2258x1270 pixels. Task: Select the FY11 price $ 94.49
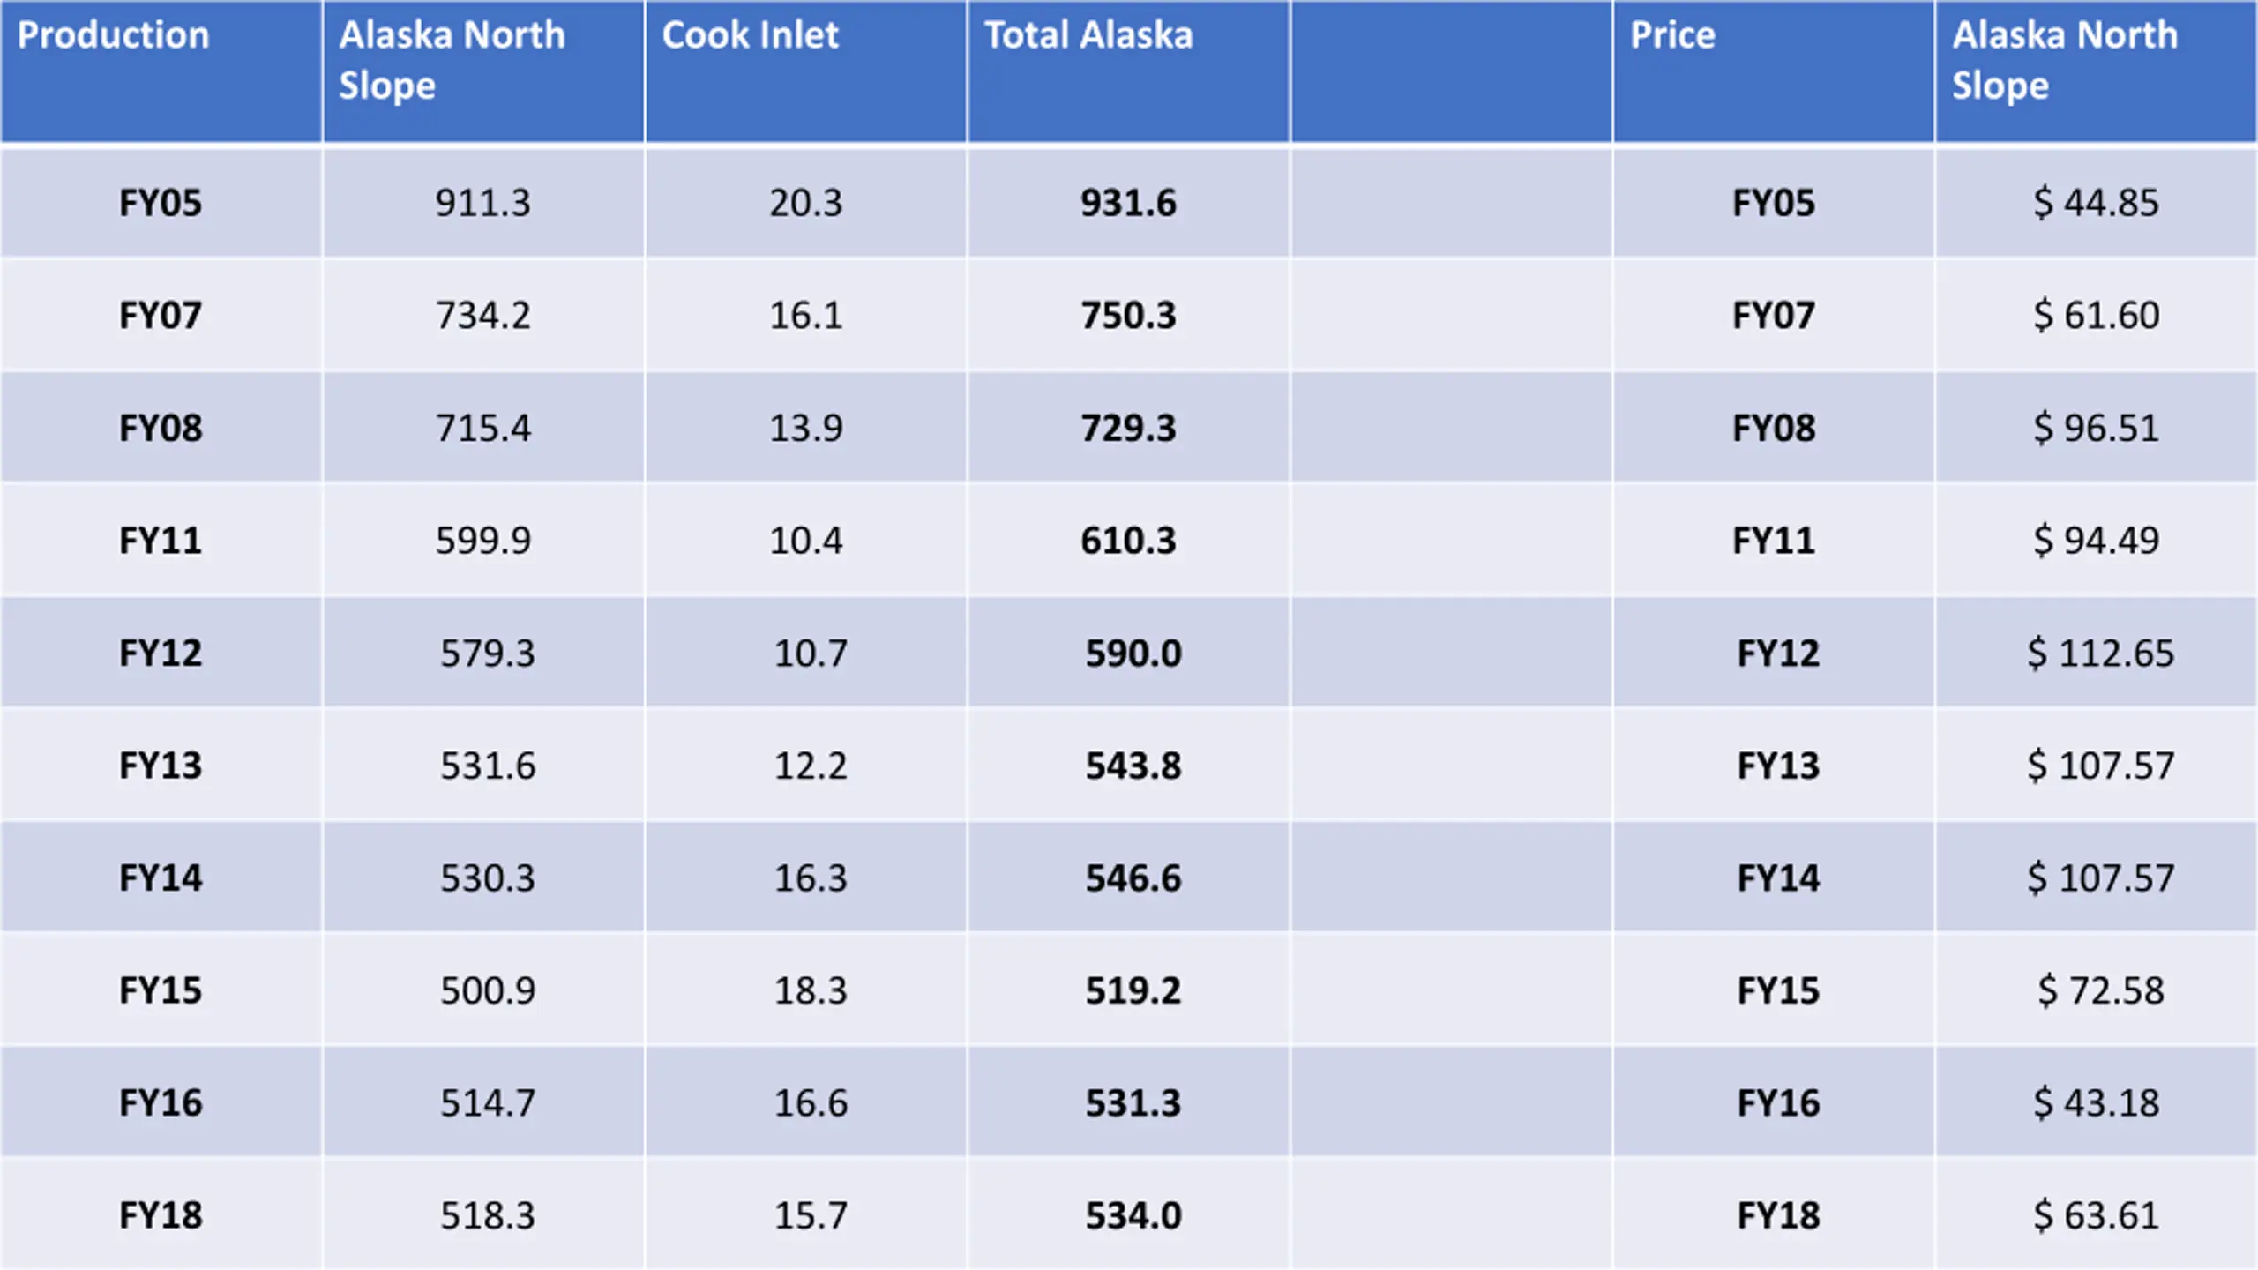[2097, 540]
